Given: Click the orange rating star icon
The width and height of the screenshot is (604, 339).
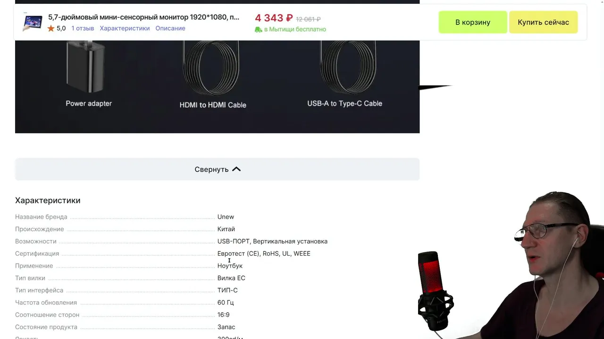Looking at the screenshot, I should click(x=51, y=28).
